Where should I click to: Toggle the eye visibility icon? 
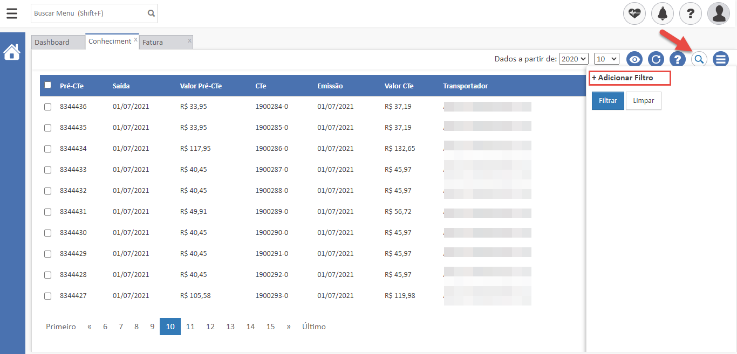[x=634, y=59]
